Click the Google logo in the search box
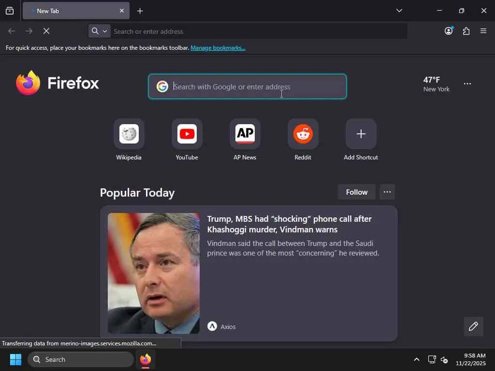The width and height of the screenshot is (495, 371). (x=162, y=86)
